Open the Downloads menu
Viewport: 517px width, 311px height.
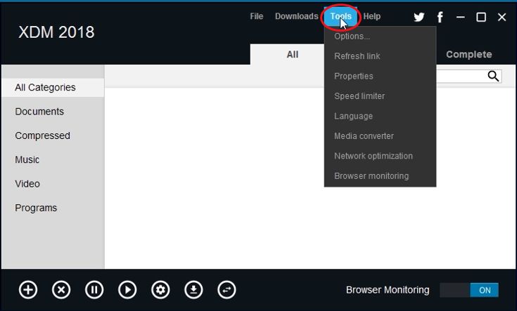tap(296, 16)
